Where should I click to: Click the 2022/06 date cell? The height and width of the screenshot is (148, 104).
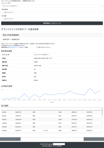pos(4,127)
